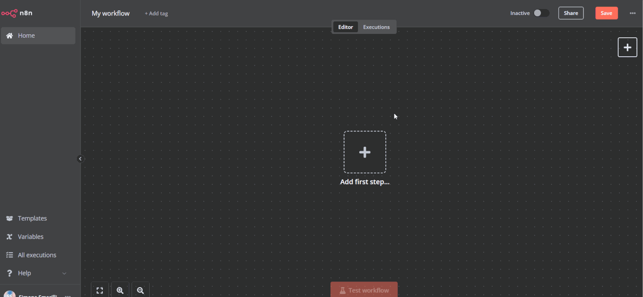This screenshot has height=297, width=643.
Task: Toggle the workflow Inactive switch
Action: [x=541, y=13]
